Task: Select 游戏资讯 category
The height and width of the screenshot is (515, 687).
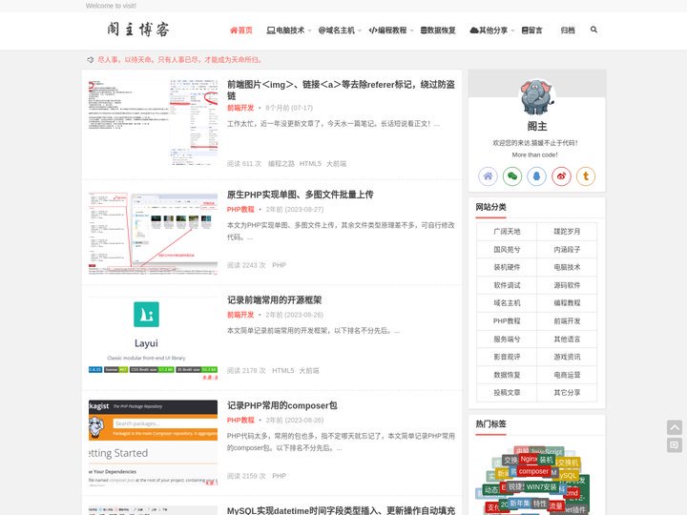Action: 567,357
